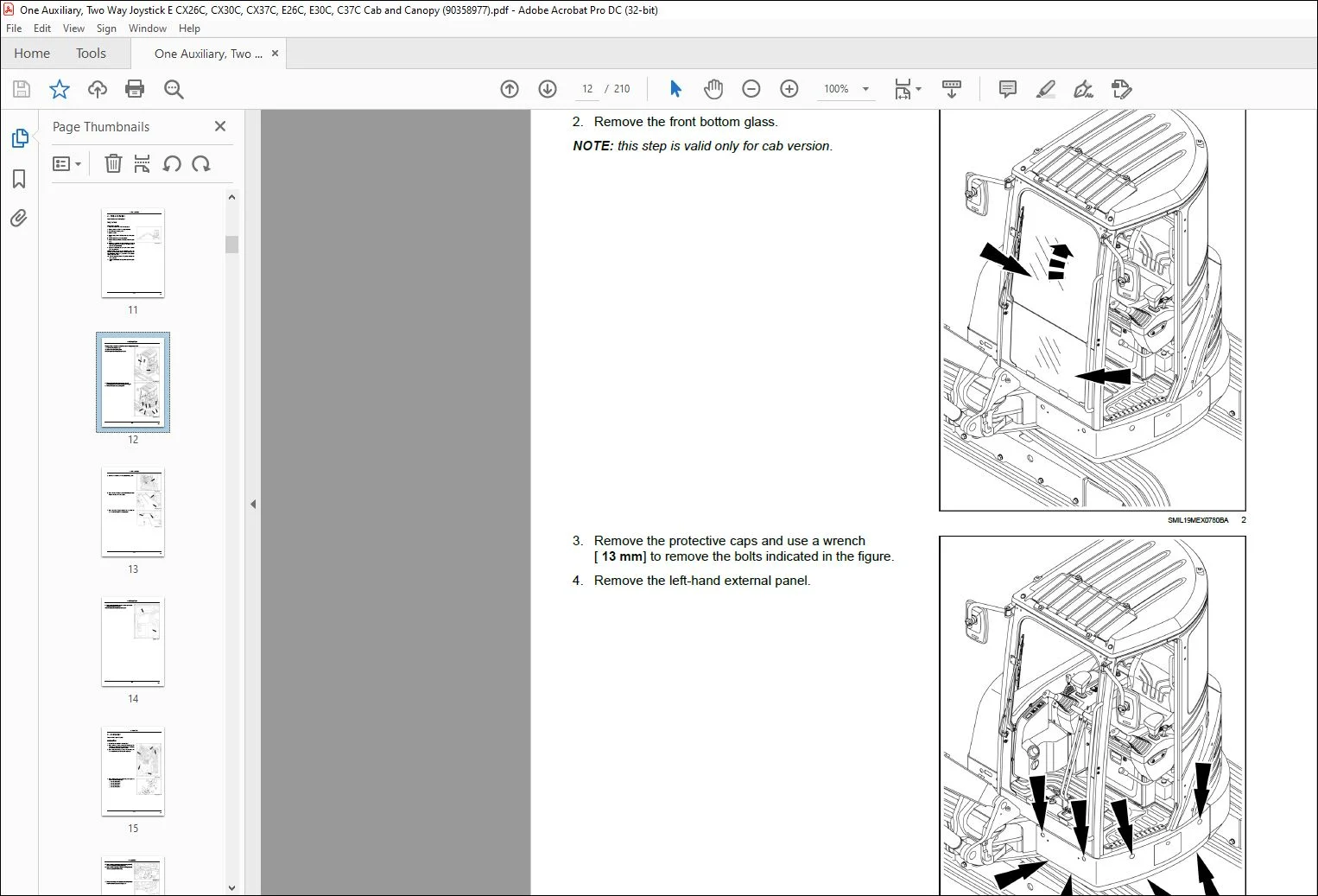The image size is (1318, 896).
Task: Click the Stamp tool icon
Action: pos(1121,89)
